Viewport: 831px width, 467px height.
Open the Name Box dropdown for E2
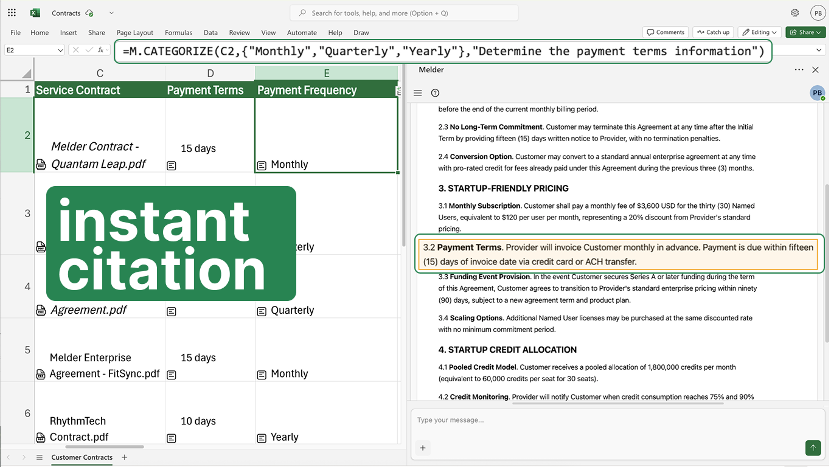coord(60,50)
